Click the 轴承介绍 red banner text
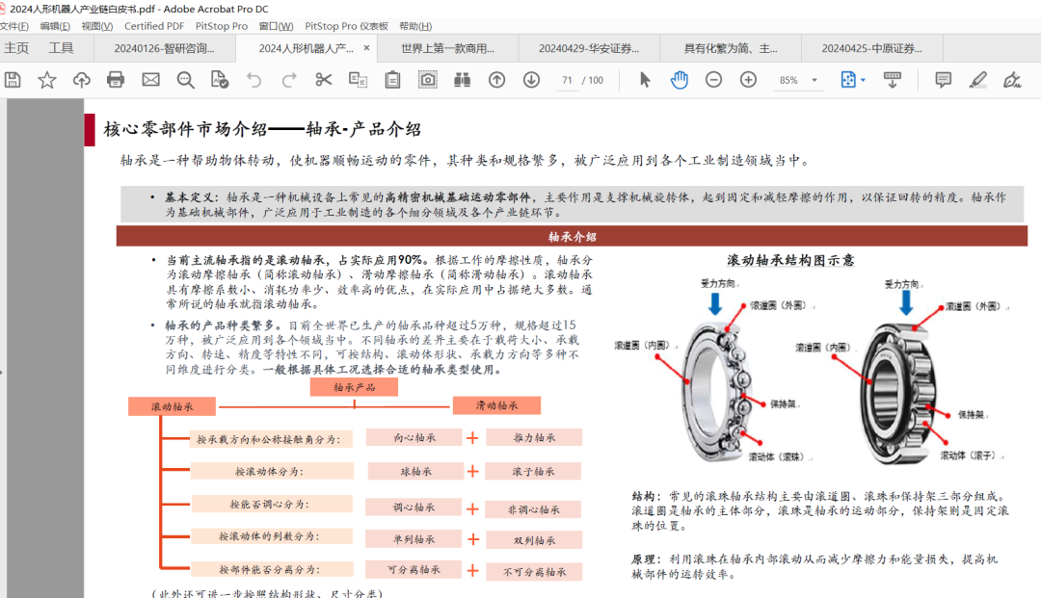The width and height of the screenshot is (1041, 598). coord(573,237)
